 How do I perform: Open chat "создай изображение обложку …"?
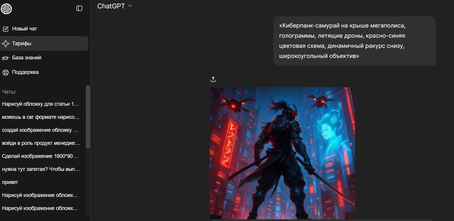(41, 130)
